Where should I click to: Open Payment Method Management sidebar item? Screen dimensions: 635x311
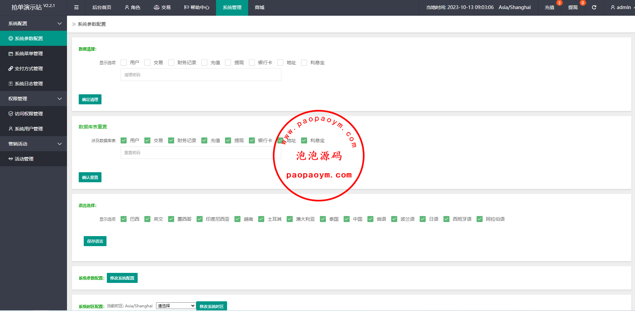[29, 69]
